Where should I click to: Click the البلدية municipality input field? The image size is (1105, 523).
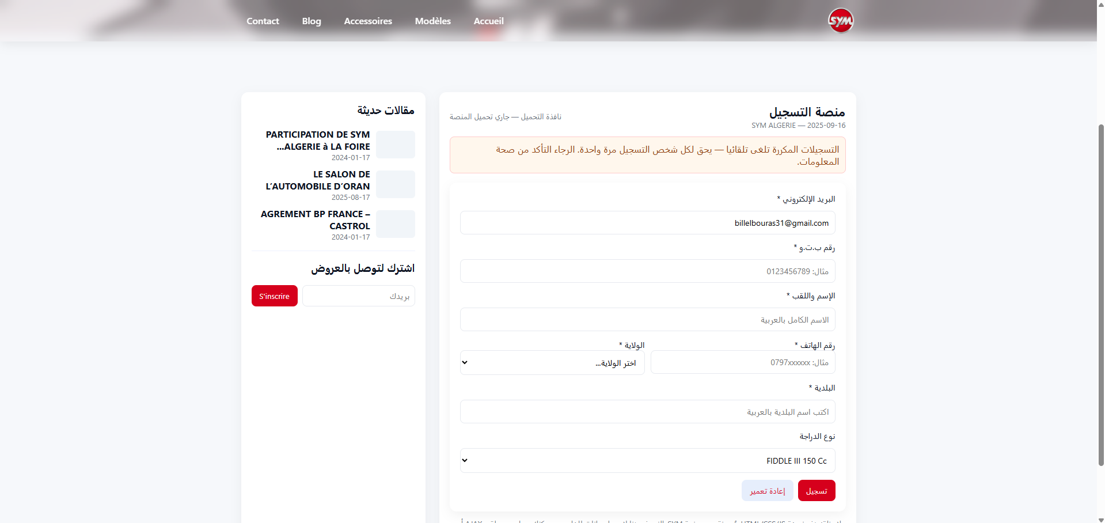647,412
